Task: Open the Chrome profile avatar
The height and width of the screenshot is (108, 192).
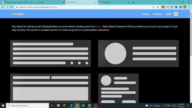Action: pos(185,7)
